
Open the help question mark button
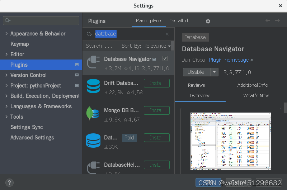9,182
